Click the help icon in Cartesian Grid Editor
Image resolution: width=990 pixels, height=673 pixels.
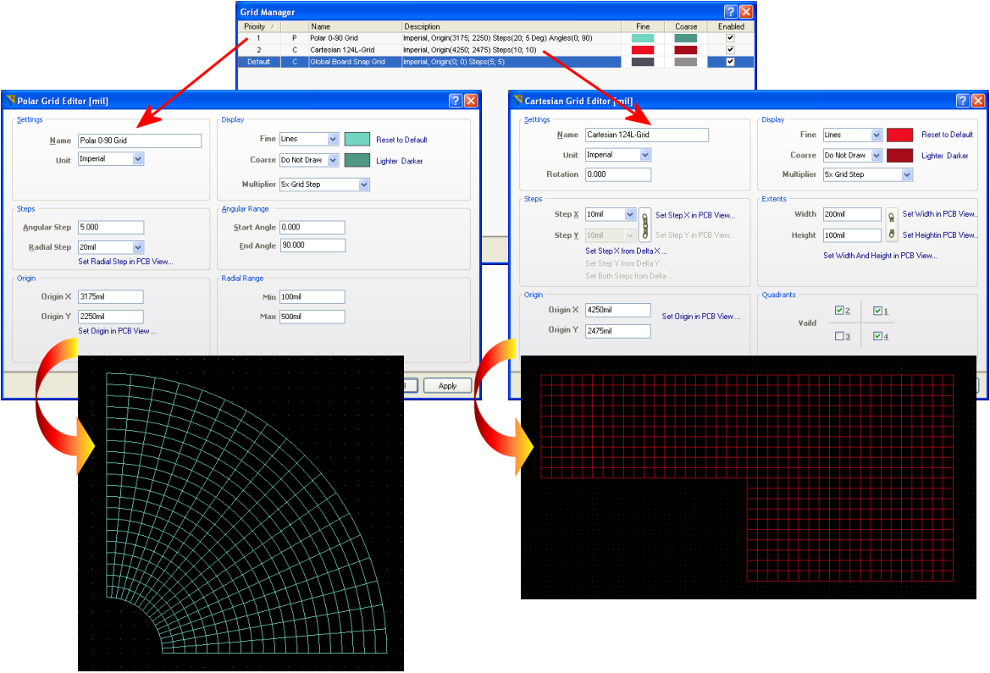963,100
